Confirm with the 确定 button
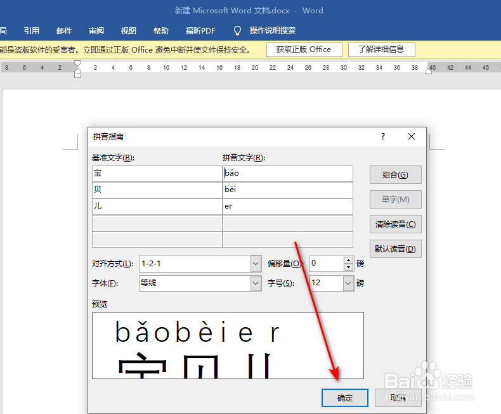Viewport: 501px width, 414px height. click(x=345, y=398)
